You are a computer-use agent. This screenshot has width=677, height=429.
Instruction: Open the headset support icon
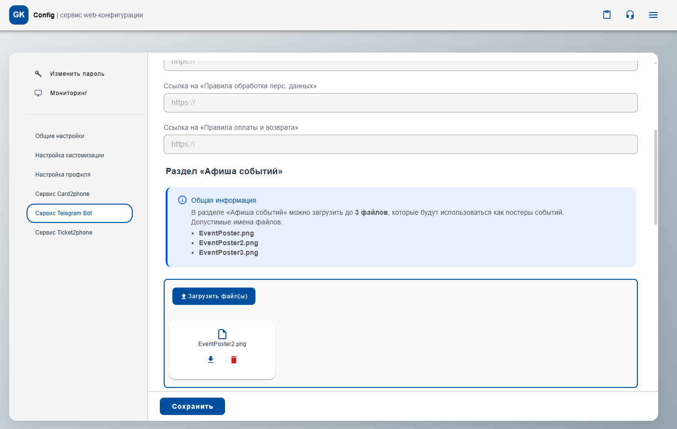630,15
